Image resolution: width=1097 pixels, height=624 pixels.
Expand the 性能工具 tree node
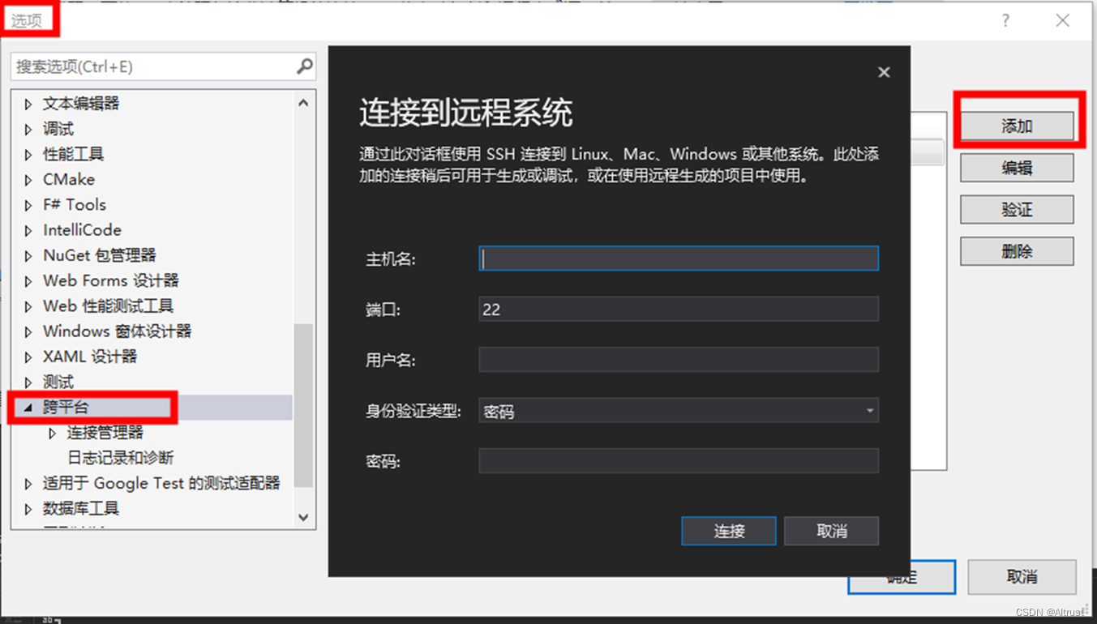[x=28, y=154]
